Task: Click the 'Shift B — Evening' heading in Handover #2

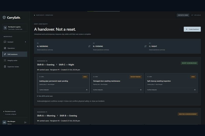Action: (x=46, y=65)
